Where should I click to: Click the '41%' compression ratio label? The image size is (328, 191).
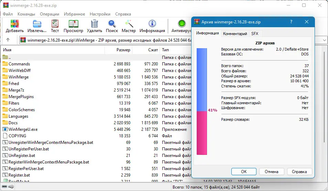(x=212, y=110)
